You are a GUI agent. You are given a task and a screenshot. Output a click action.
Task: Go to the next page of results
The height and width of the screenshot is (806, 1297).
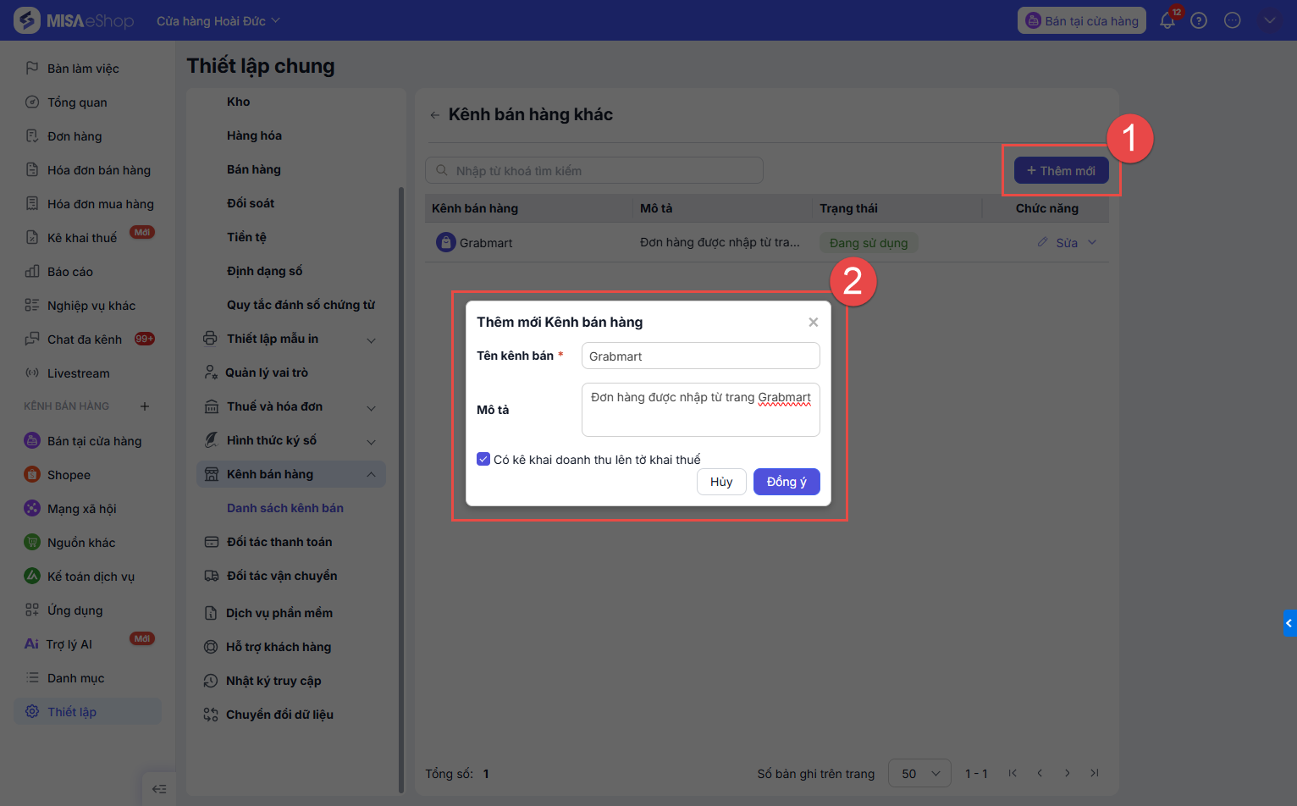(x=1068, y=773)
